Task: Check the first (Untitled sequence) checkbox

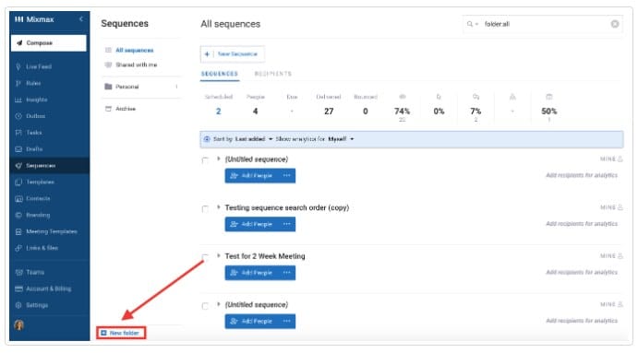Action: coord(205,160)
